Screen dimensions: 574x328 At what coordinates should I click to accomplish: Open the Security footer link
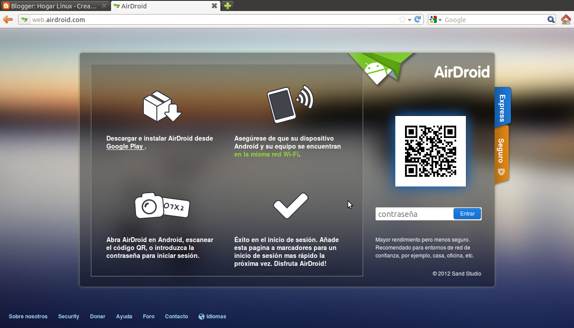[x=69, y=317]
